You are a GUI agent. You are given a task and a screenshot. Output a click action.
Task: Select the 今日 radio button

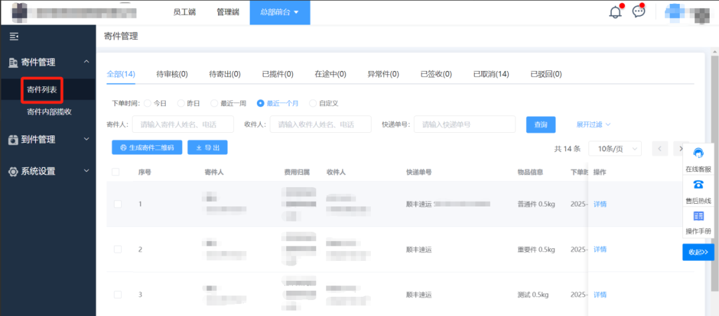tap(148, 104)
